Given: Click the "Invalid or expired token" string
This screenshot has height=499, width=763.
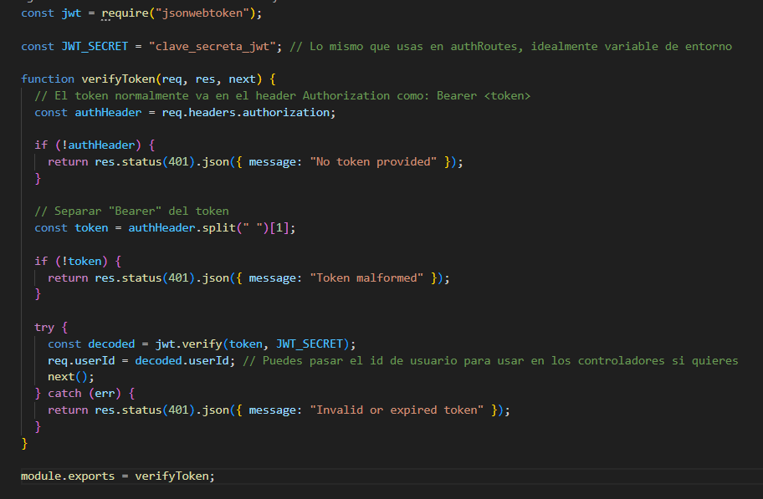Looking at the screenshot, I should pos(397,410).
